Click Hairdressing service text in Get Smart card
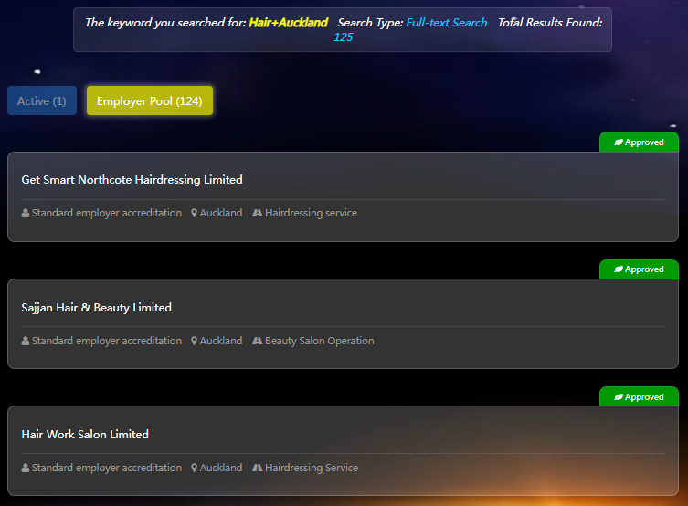 (311, 213)
